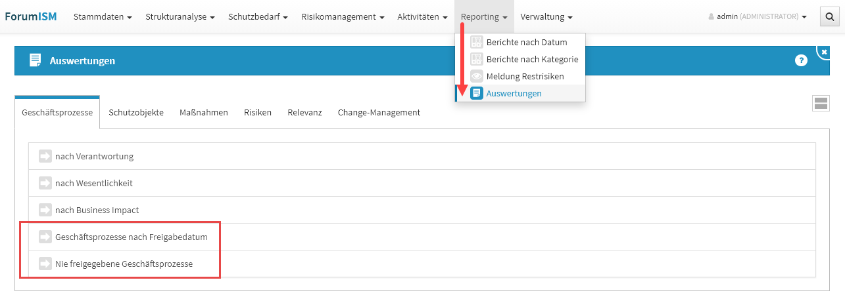Expand the Risikomanagement menu
The height and width of the screenshot is (299, 845).
pyautogui.click(x=343, y=17)
